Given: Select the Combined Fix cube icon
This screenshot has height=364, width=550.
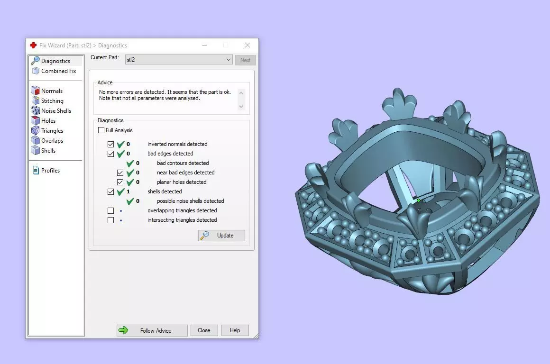Looking at the screenshot, I should click(x=36, y=71).
